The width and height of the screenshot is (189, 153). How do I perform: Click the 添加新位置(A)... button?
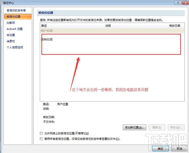tap(135, 127)
